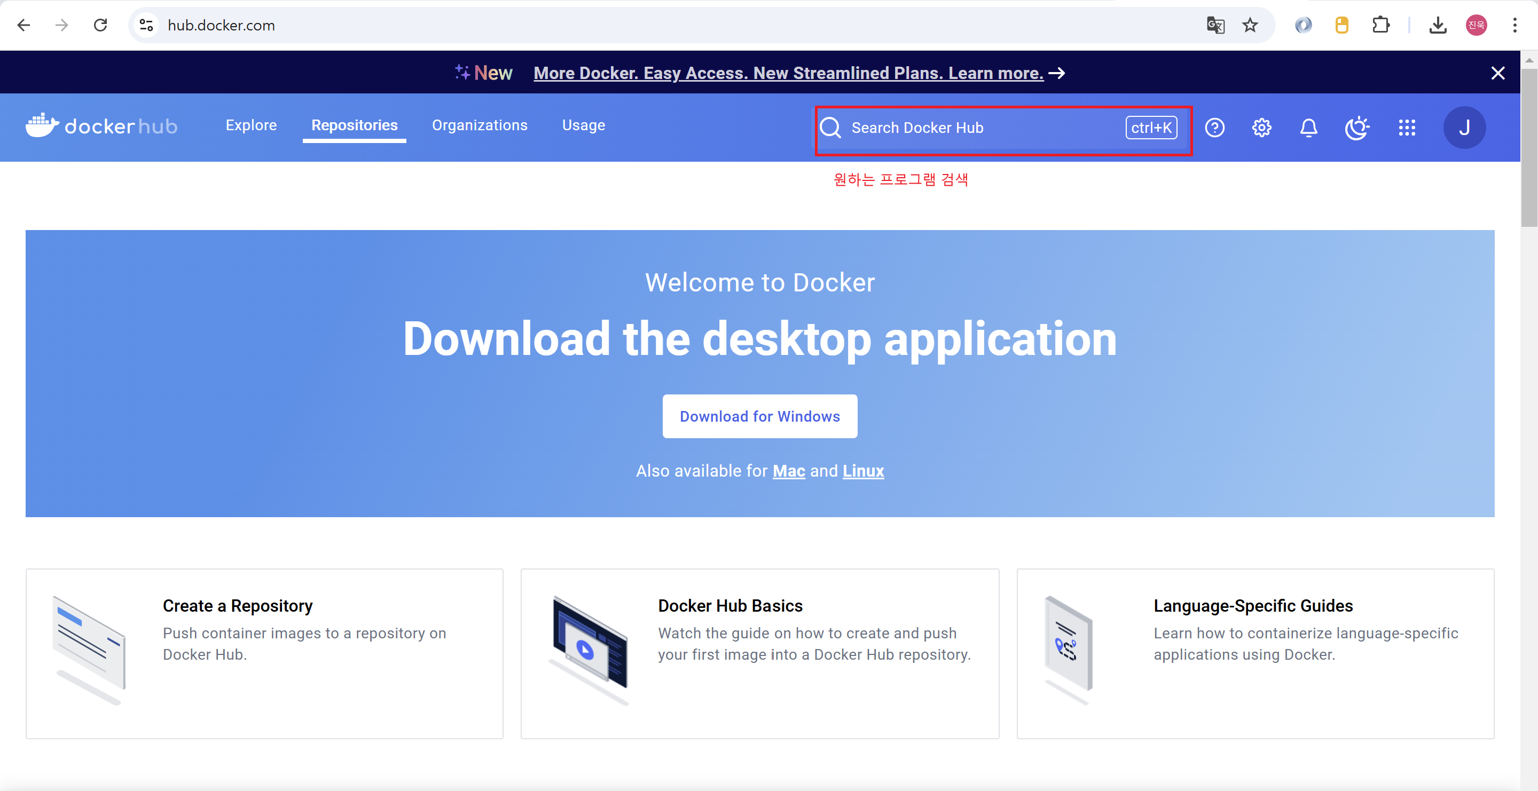
Task: Open the help question mark icon
Action: pyautogui.click(x=1214, y=128)
